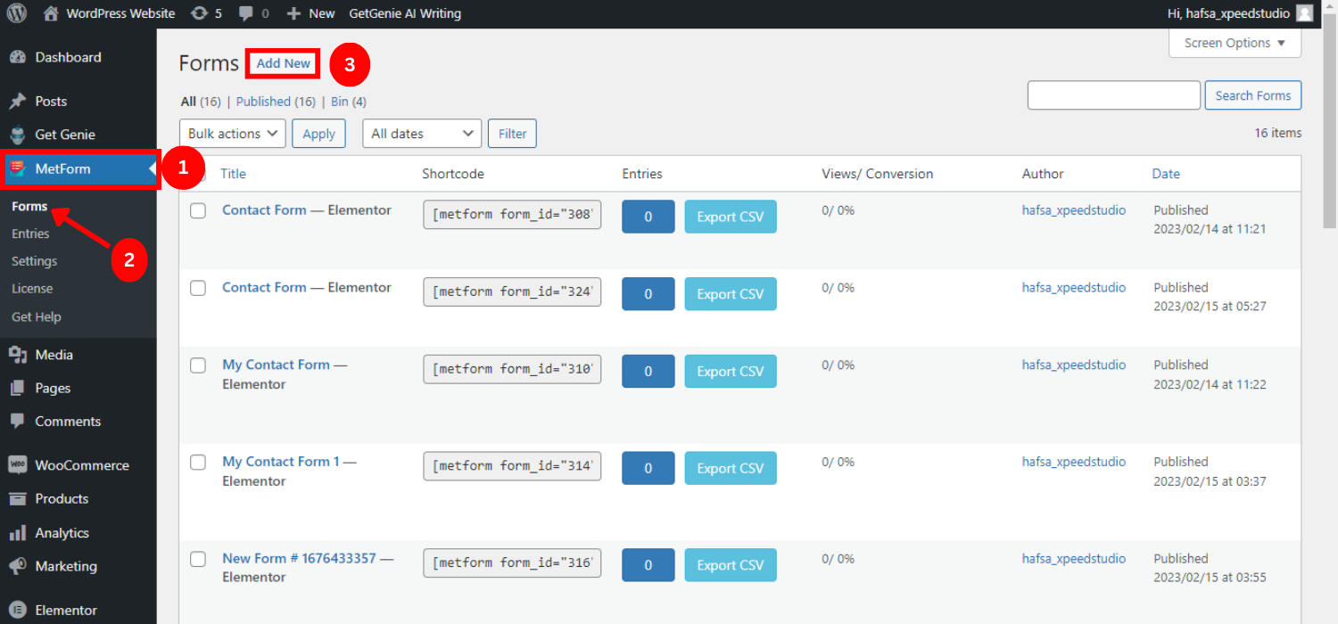The image size is (1338, 624).
Task: Click the Media sidebar icon
Action: pos(18,355)
